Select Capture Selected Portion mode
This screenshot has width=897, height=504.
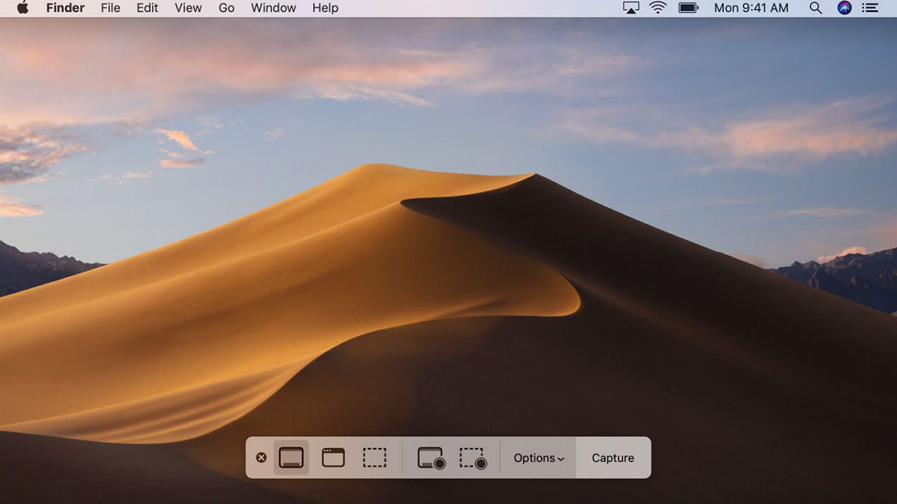[375, 458]
